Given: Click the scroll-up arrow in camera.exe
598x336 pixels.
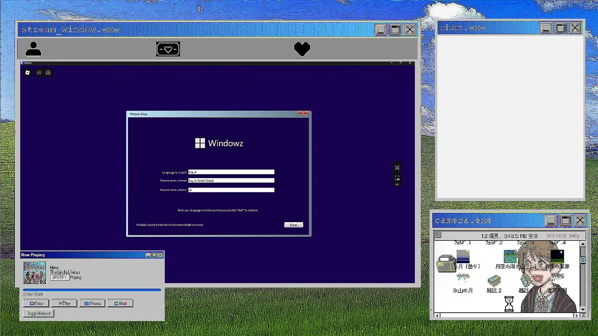Looking at the screenshot, I should pyautogui.click(x=583, y=244).
